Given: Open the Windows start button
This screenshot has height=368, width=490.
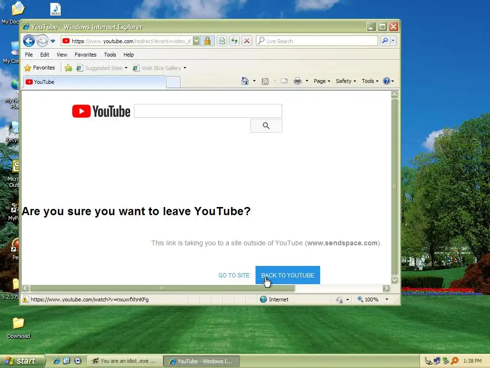Looking at the screenshot, I should (23, 361).
